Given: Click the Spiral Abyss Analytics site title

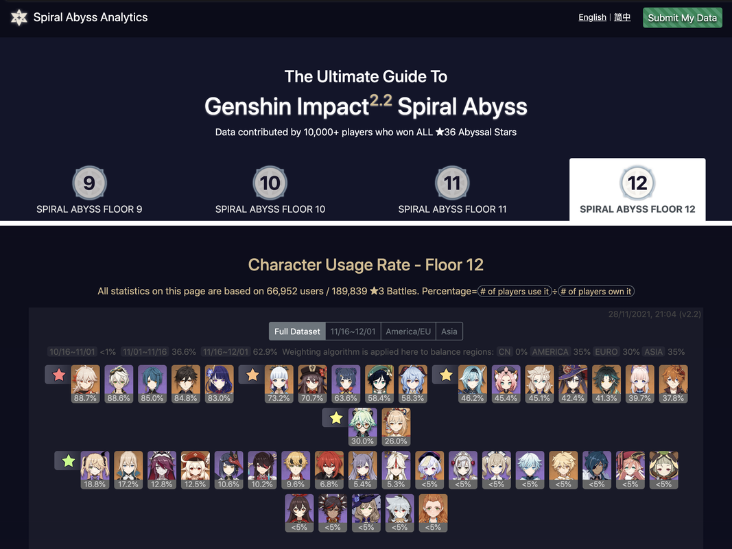Looking at the screenshot, I should pos(91,17).
